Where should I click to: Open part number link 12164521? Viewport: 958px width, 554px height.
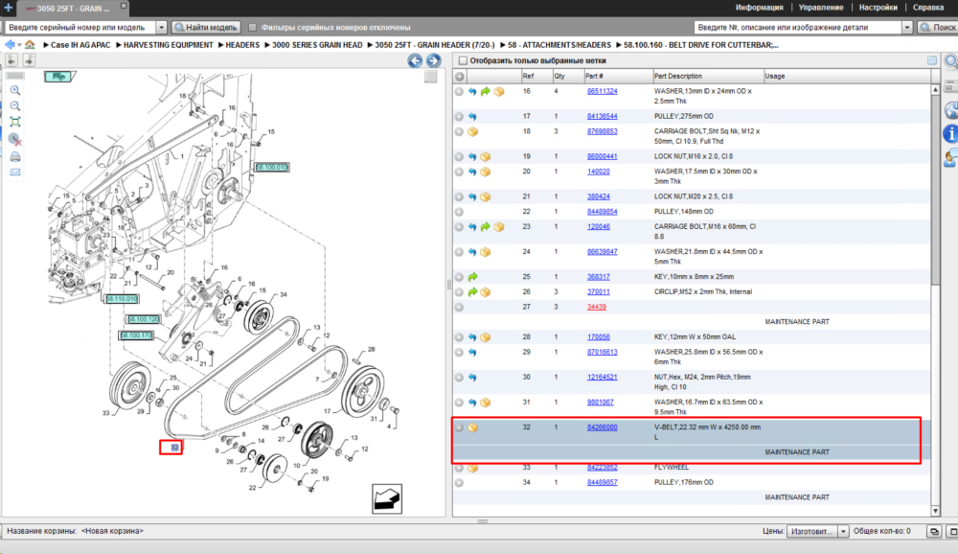[602, 378]
